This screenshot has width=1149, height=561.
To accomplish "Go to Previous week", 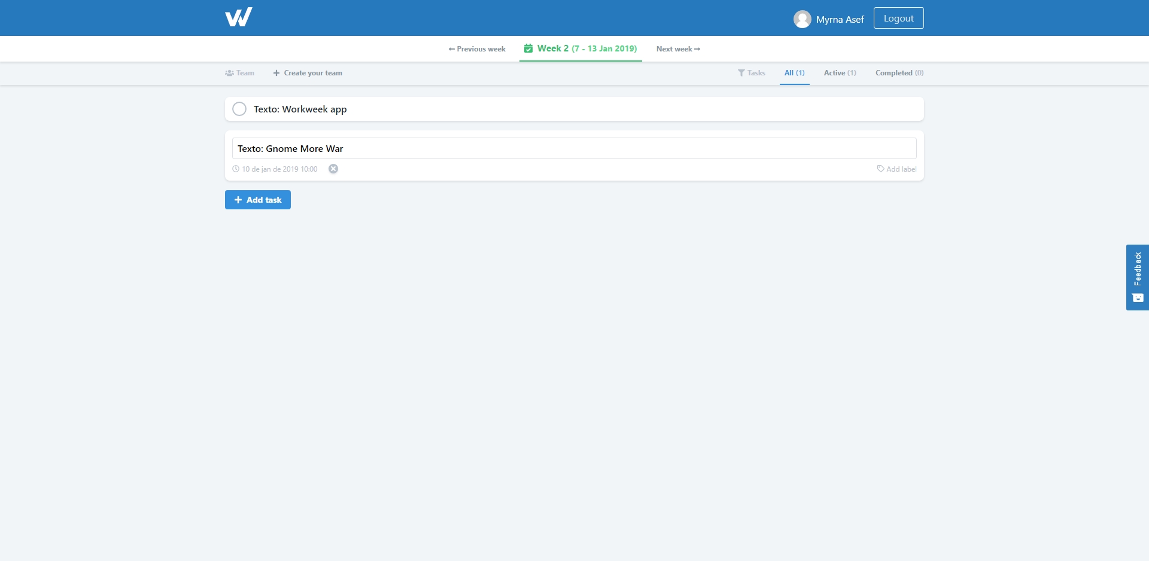I will click(477, 49).
